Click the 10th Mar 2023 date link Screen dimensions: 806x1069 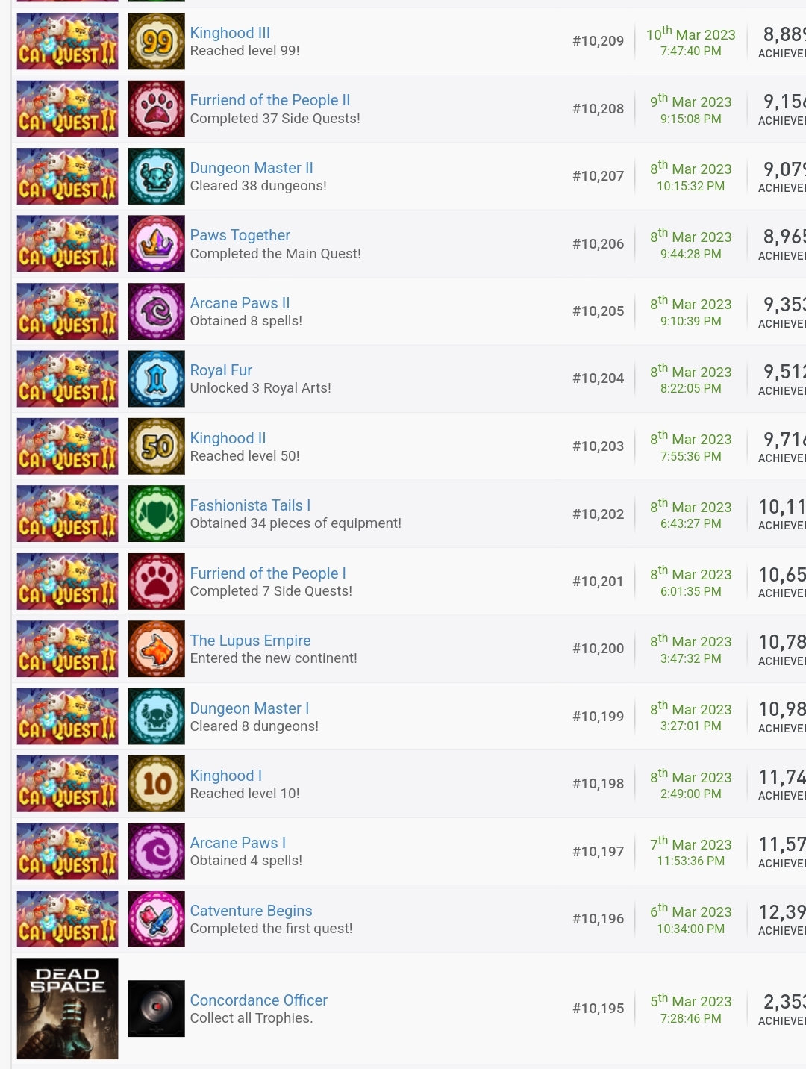[690, 34]
